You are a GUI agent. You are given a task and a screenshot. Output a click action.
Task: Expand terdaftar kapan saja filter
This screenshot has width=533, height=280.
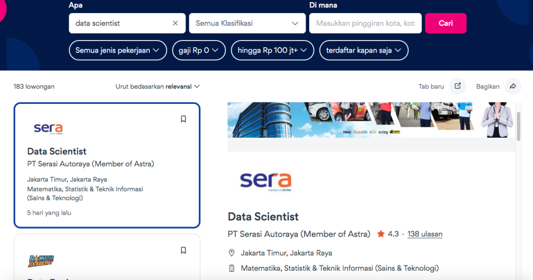[x=364, y=50]
